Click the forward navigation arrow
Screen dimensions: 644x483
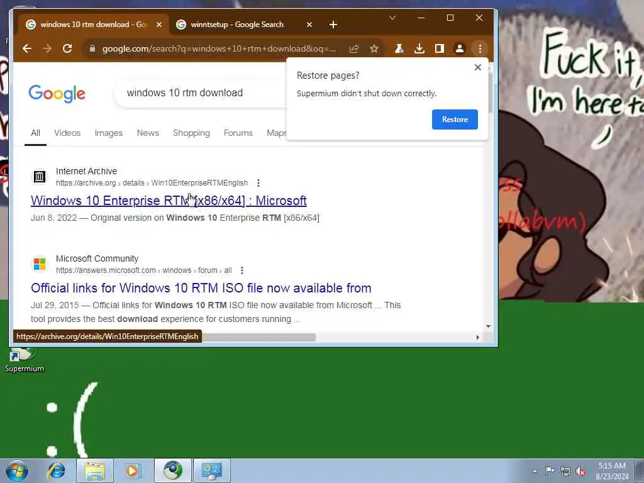coord(47,48)
